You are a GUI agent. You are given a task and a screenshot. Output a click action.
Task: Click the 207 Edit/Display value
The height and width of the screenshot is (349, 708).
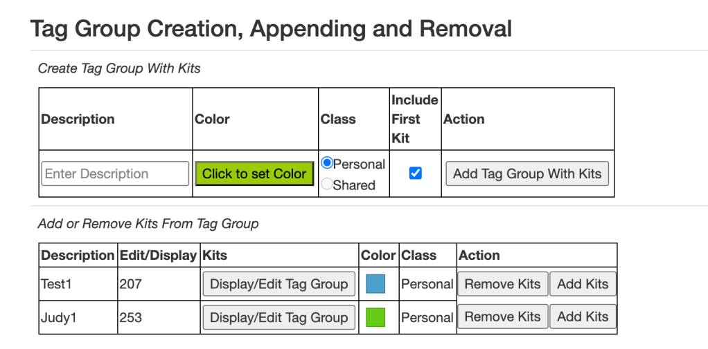(130, 284)
